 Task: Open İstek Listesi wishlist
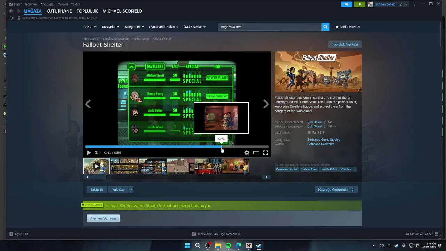[347, 27]
